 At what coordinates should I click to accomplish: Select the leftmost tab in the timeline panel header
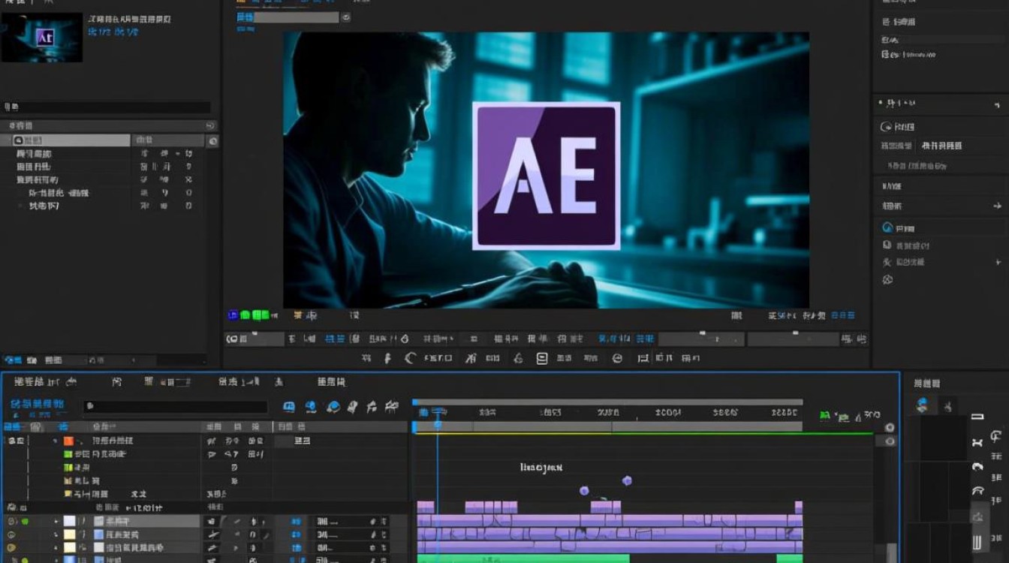45,382
